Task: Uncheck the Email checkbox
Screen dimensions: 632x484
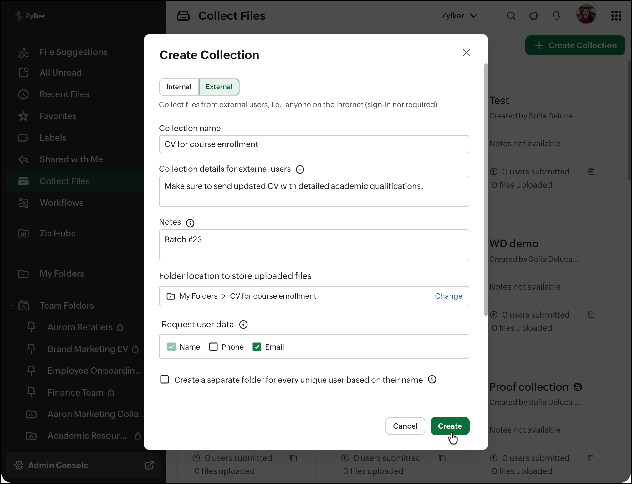Action: coord(257,347)
